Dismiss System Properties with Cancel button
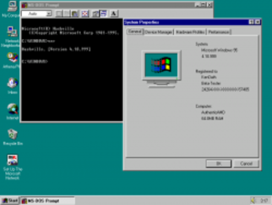 coord(246,164)
